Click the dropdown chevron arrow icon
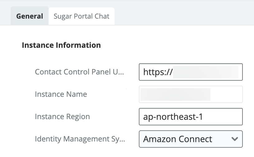254x157 pixels. point(235,139)
